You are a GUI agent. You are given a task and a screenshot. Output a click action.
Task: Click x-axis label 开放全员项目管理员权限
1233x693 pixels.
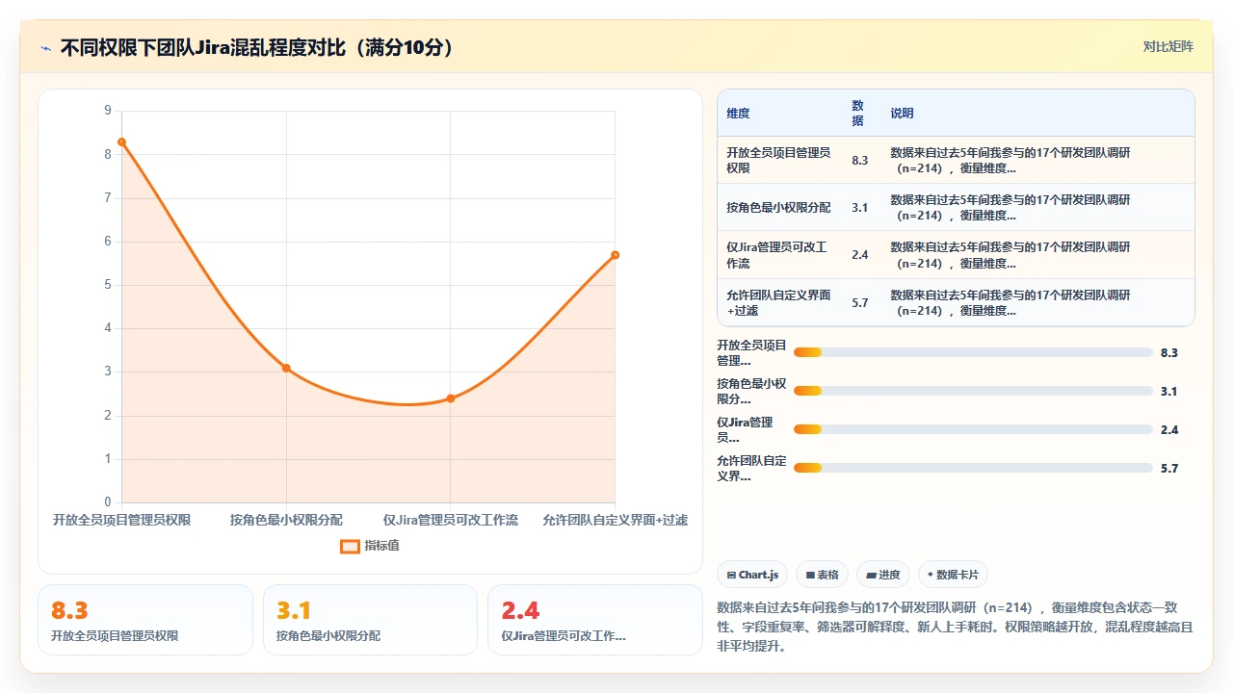[122, 520]
